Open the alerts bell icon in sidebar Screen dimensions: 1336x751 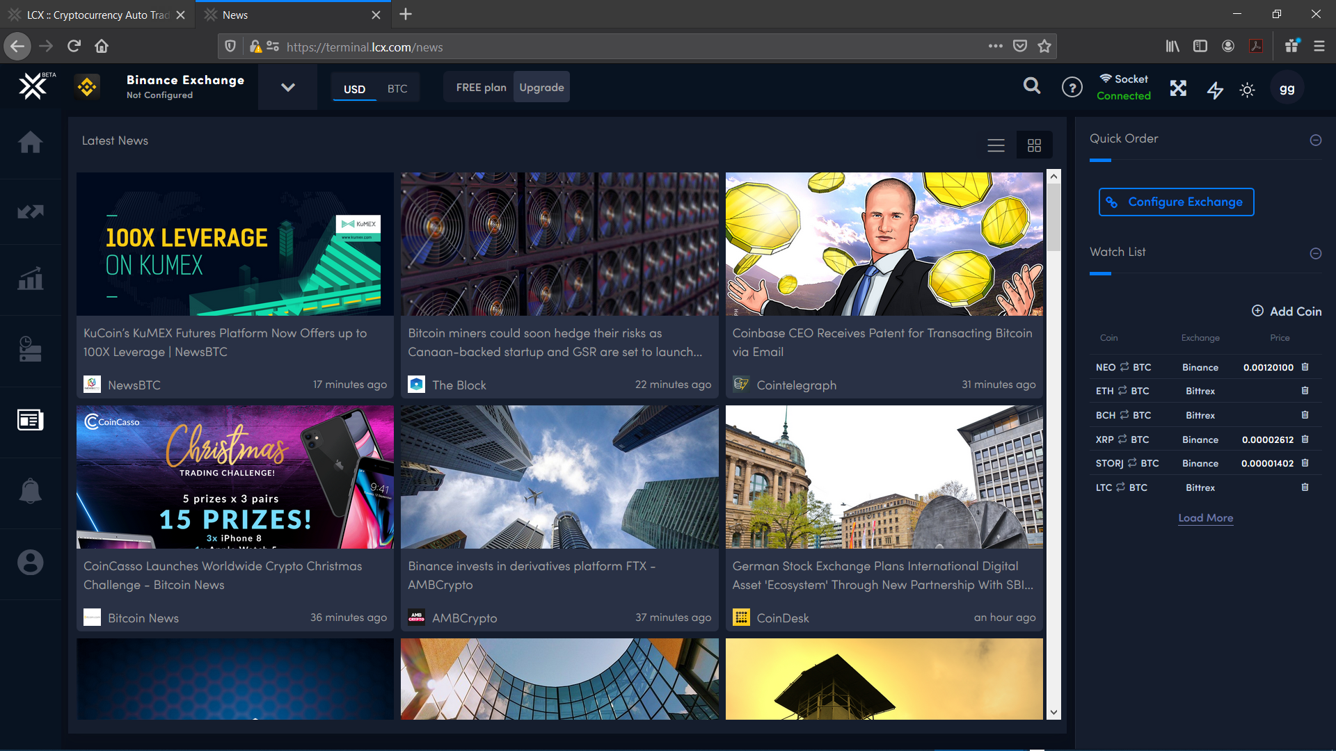tap(30, 491)
